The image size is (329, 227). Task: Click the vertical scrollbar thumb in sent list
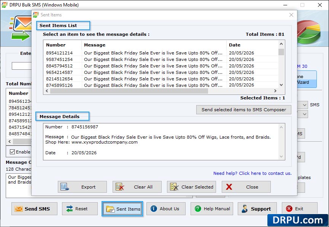(x=281, y=52)
